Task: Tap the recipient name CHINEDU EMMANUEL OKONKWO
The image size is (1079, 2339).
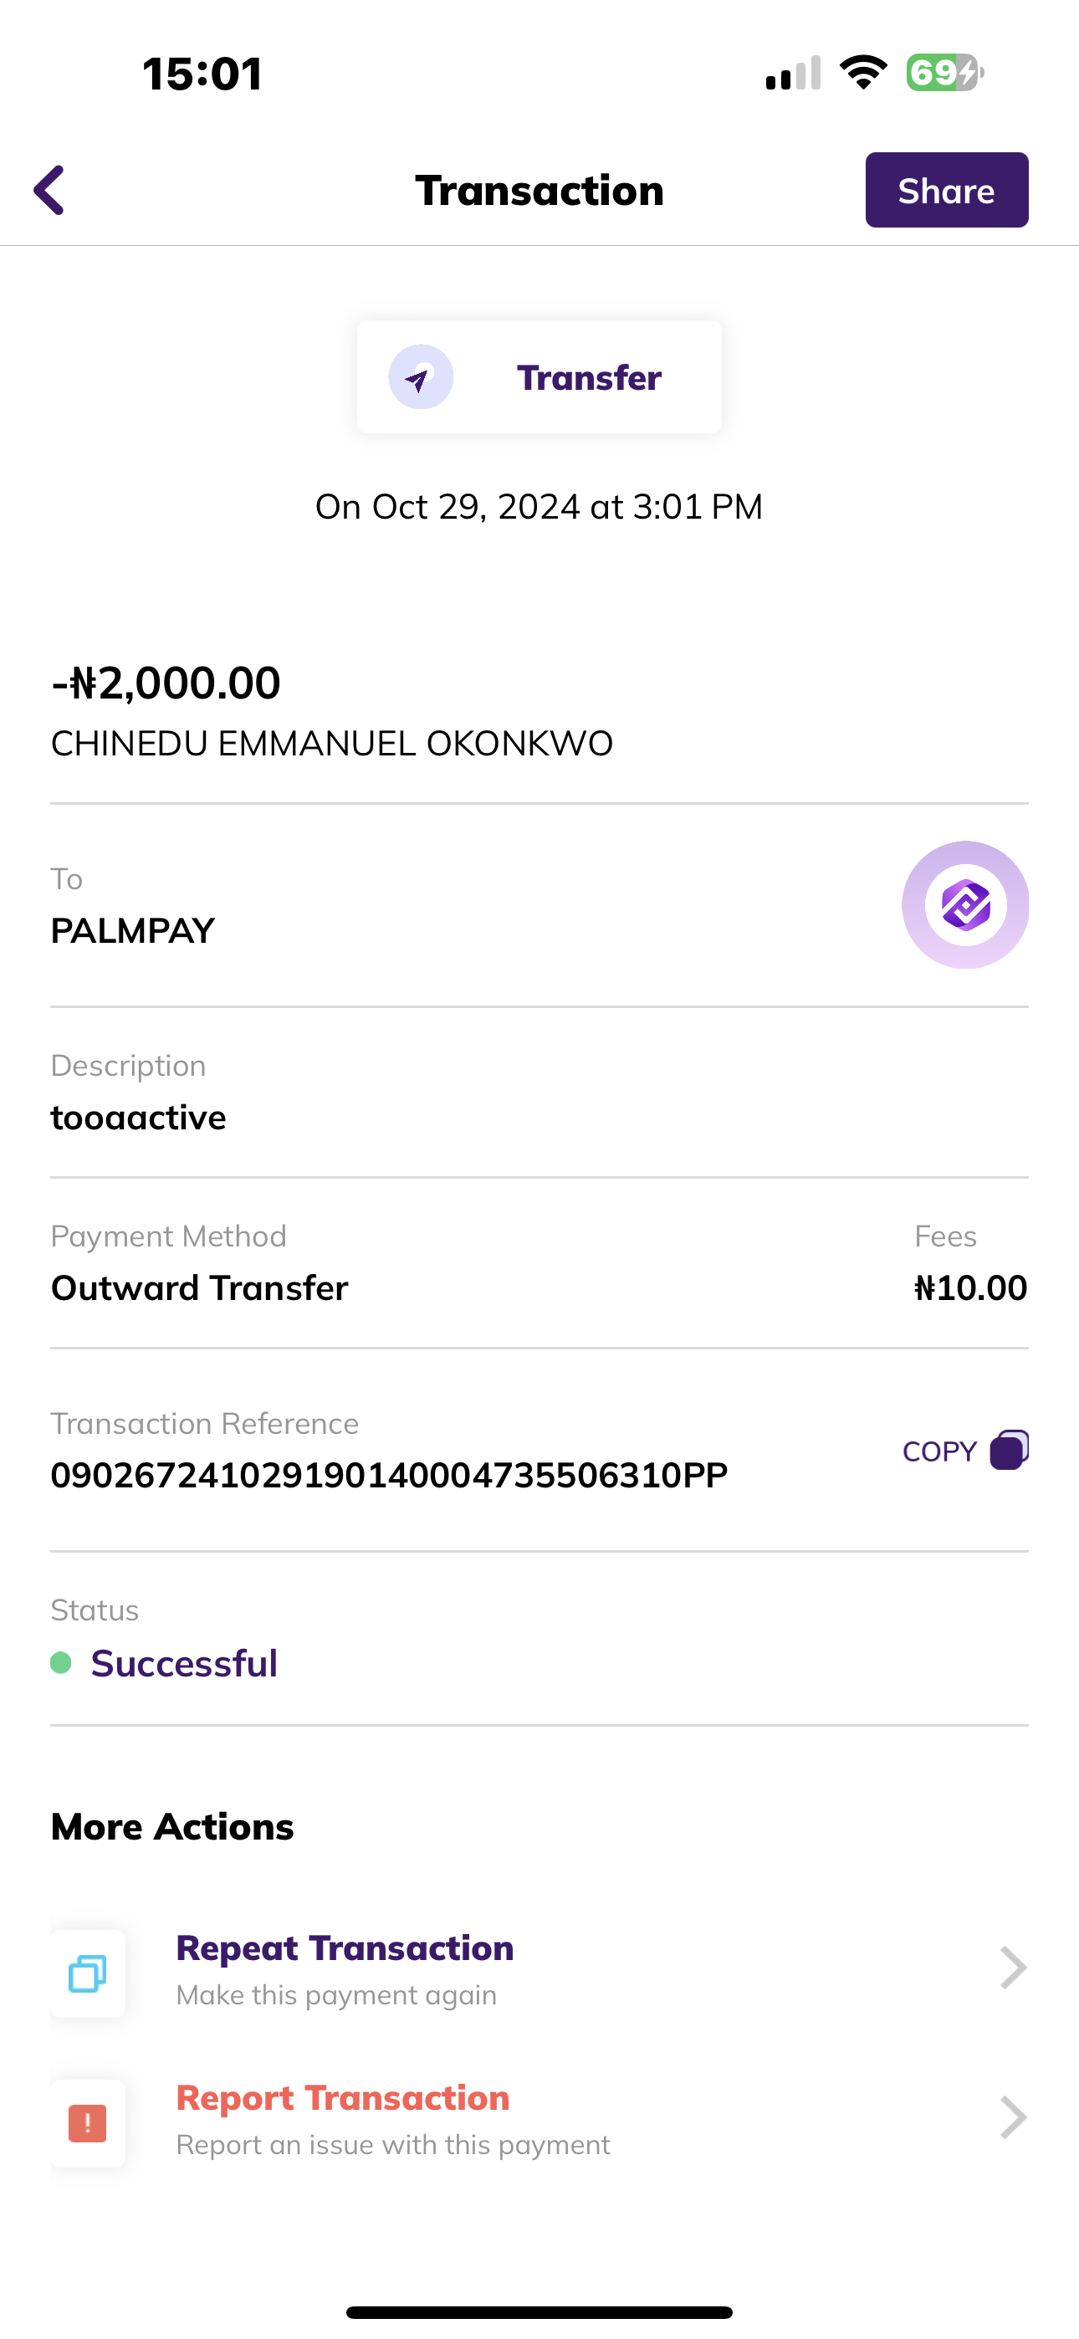Action: [x=331, y=744]
